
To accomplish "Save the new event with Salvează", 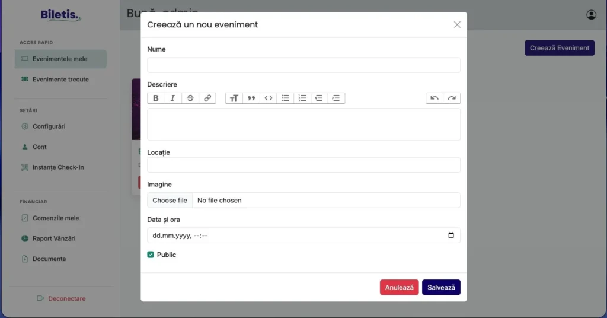I will [x=441, y=287].
